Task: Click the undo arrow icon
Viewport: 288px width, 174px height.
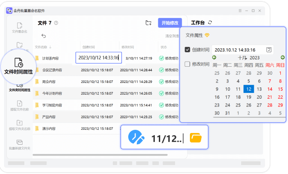Action: click(44, 36)
